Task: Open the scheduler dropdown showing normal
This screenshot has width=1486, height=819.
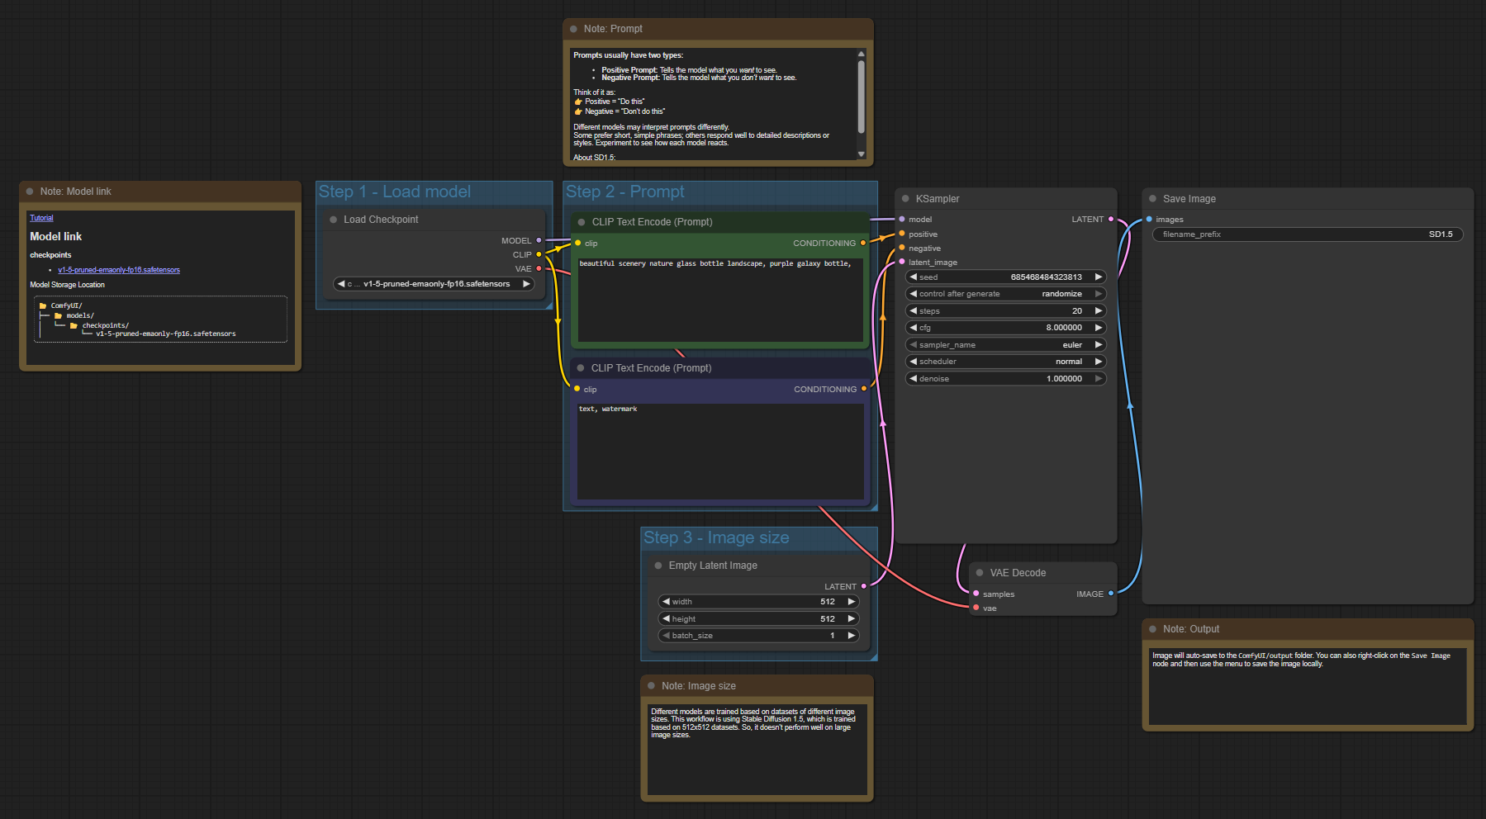Action: [x=1005, y=362]
